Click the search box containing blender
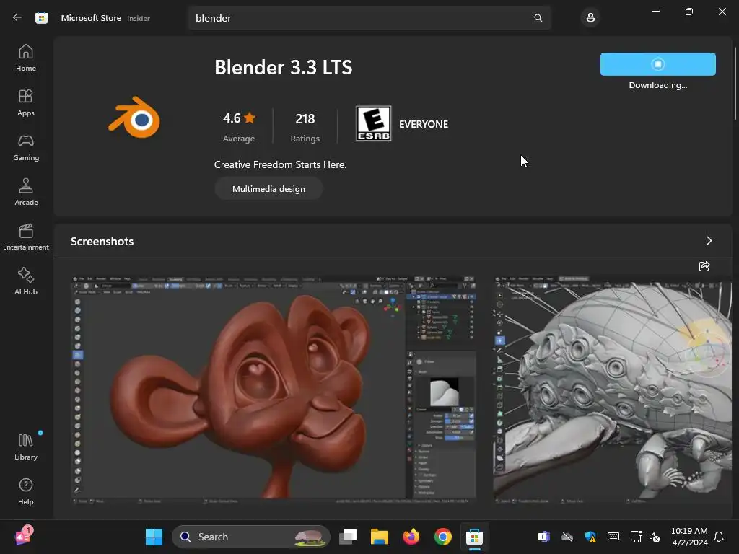Screen dimensions: 739x554 click(x=369, y=18)
